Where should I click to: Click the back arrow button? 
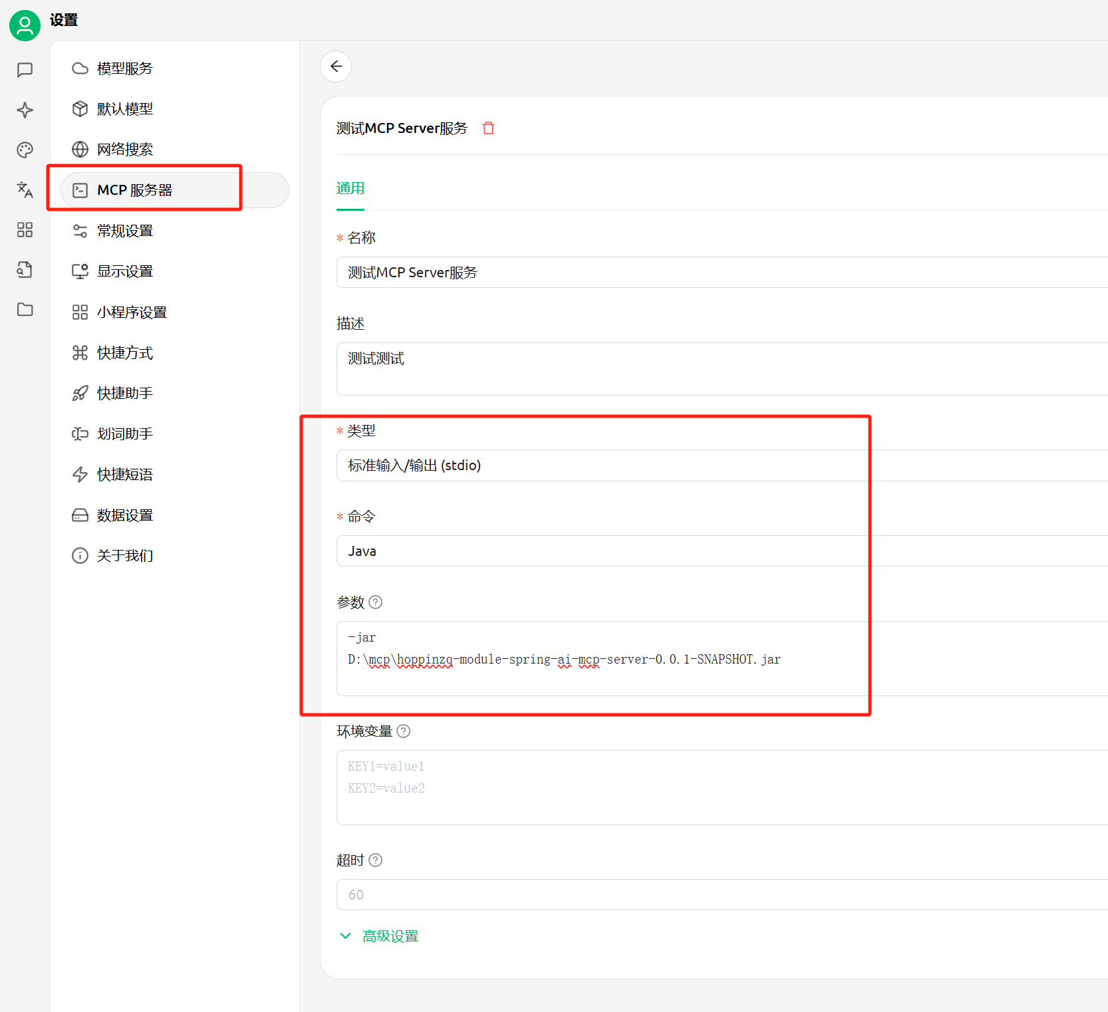pyautogui.click(x=336, y=66)
